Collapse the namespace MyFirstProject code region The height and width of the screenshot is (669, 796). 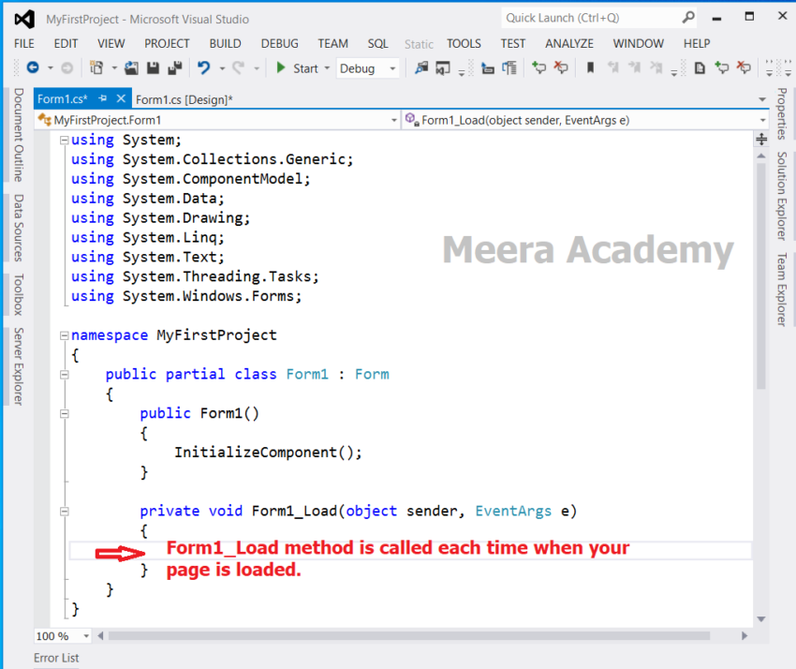pyautogui.click(x=64, y=334)
